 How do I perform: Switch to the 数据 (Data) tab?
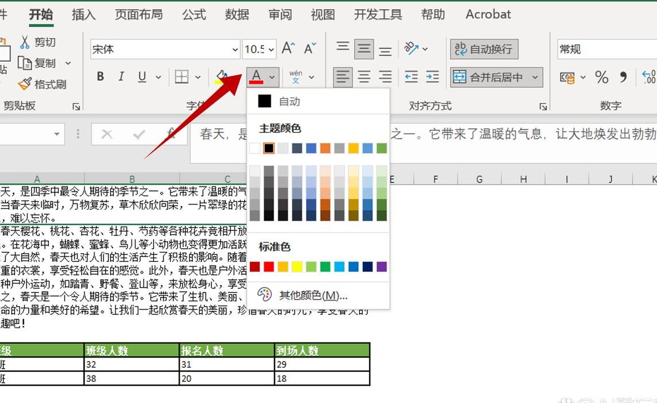[237, 14]
